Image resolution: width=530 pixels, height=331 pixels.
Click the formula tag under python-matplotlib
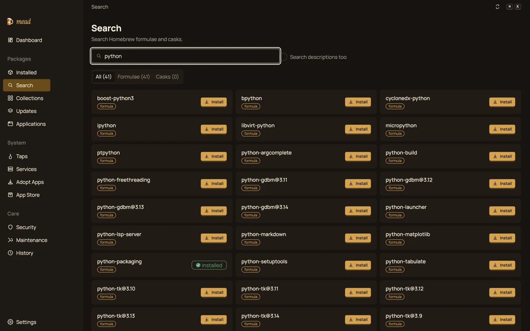point(395,242)
